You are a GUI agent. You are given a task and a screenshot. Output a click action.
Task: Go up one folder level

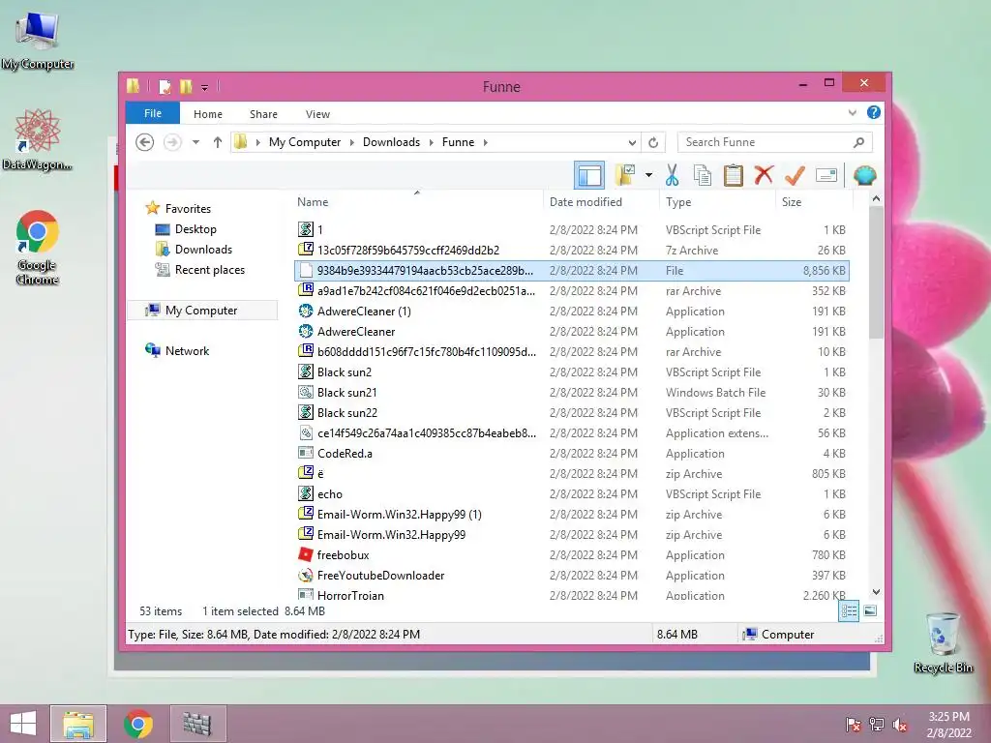pos(218,142)
